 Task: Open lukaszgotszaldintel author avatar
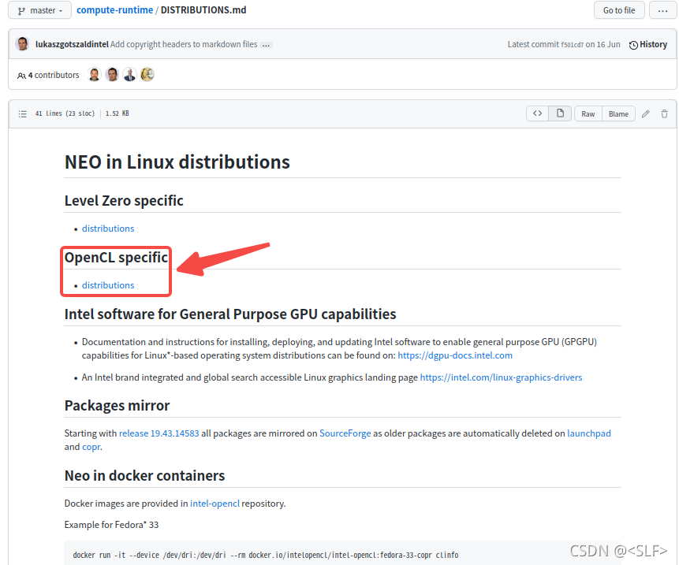point(23,44)
